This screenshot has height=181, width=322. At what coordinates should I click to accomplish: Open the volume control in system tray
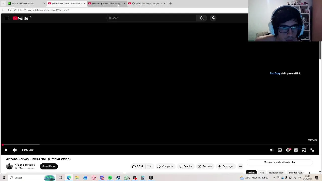point(295,178)
